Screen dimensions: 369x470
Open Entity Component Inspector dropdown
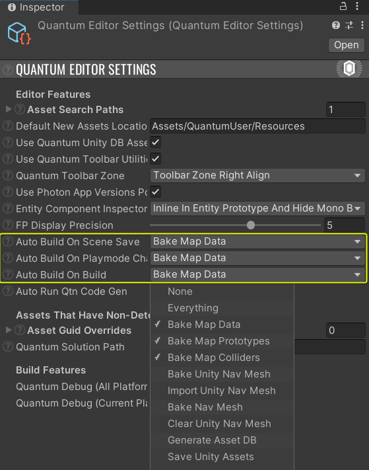pyautogui.click(x=257, y=208)
